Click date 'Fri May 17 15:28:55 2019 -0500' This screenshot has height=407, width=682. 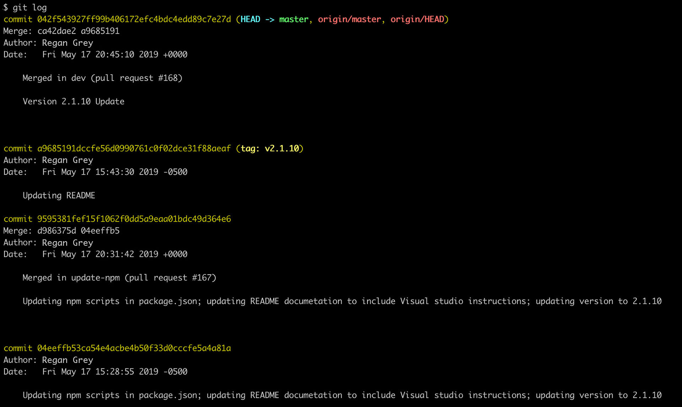115,371
